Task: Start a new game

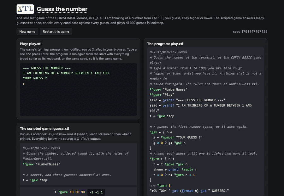Action: click(27, 31)
